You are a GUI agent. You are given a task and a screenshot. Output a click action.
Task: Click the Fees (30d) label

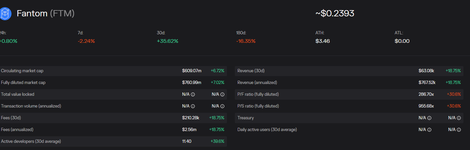tap(11, 118)
